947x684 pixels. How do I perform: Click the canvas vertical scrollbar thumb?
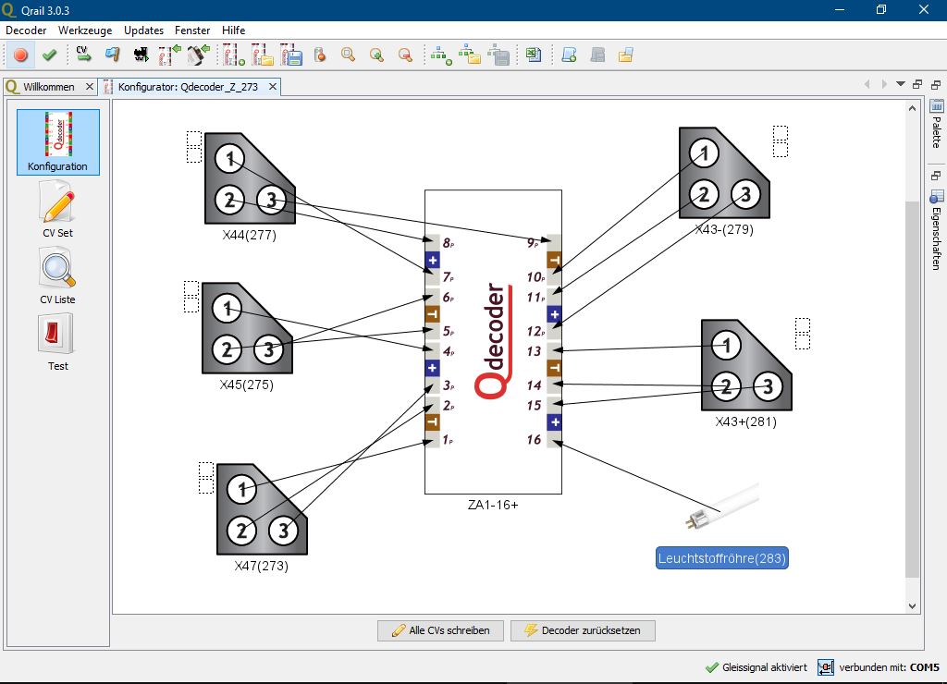click(x=912, y=390)
